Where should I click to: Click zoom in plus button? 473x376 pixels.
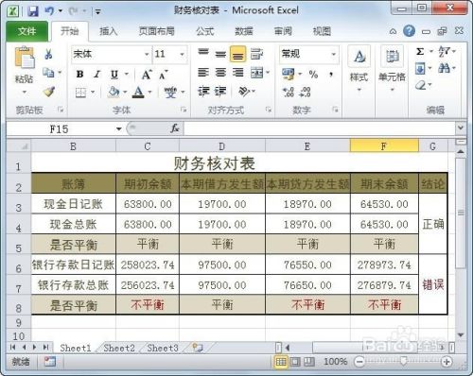pyautogui.click(x=447, y=362)
